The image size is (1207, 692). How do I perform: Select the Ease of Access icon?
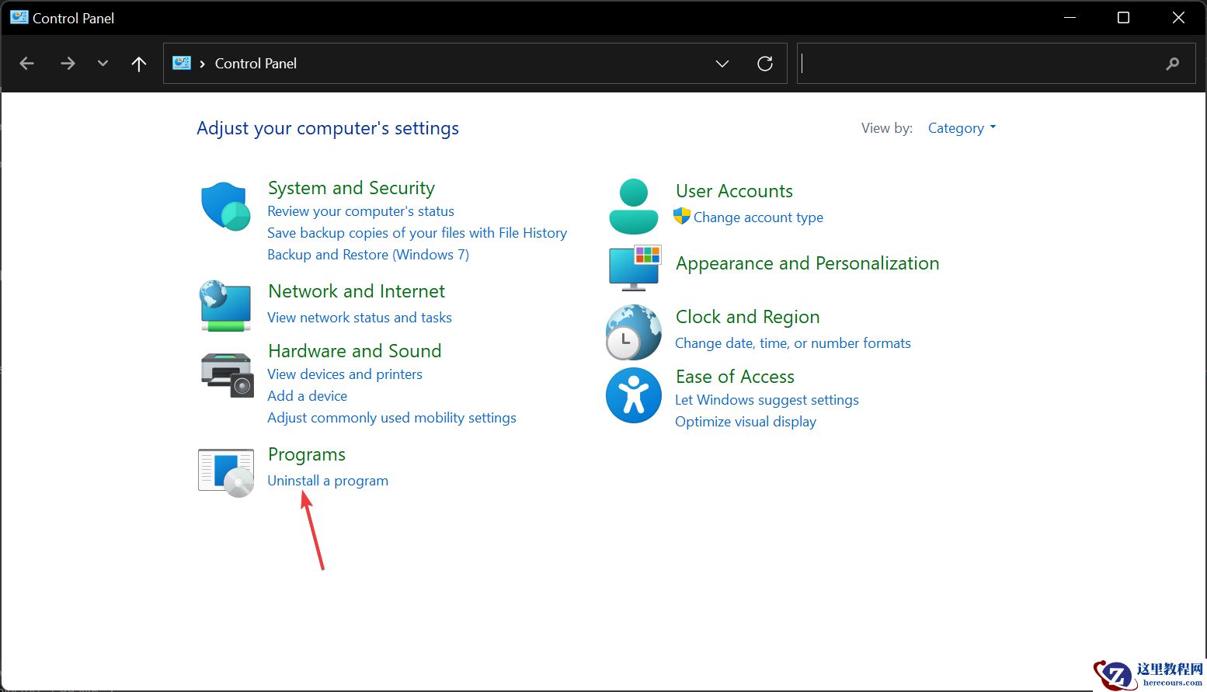pyautogui.click(x=633, y=396)
